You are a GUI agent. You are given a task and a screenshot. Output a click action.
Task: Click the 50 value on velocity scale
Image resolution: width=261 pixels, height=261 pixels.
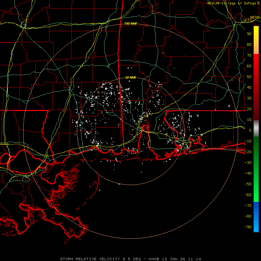coord(249,77)
